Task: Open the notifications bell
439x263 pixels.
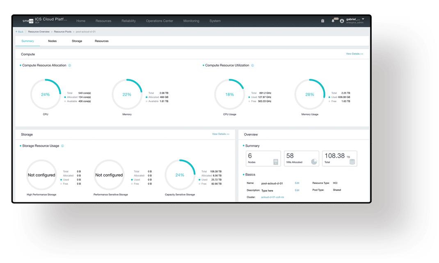Action: 333,21
